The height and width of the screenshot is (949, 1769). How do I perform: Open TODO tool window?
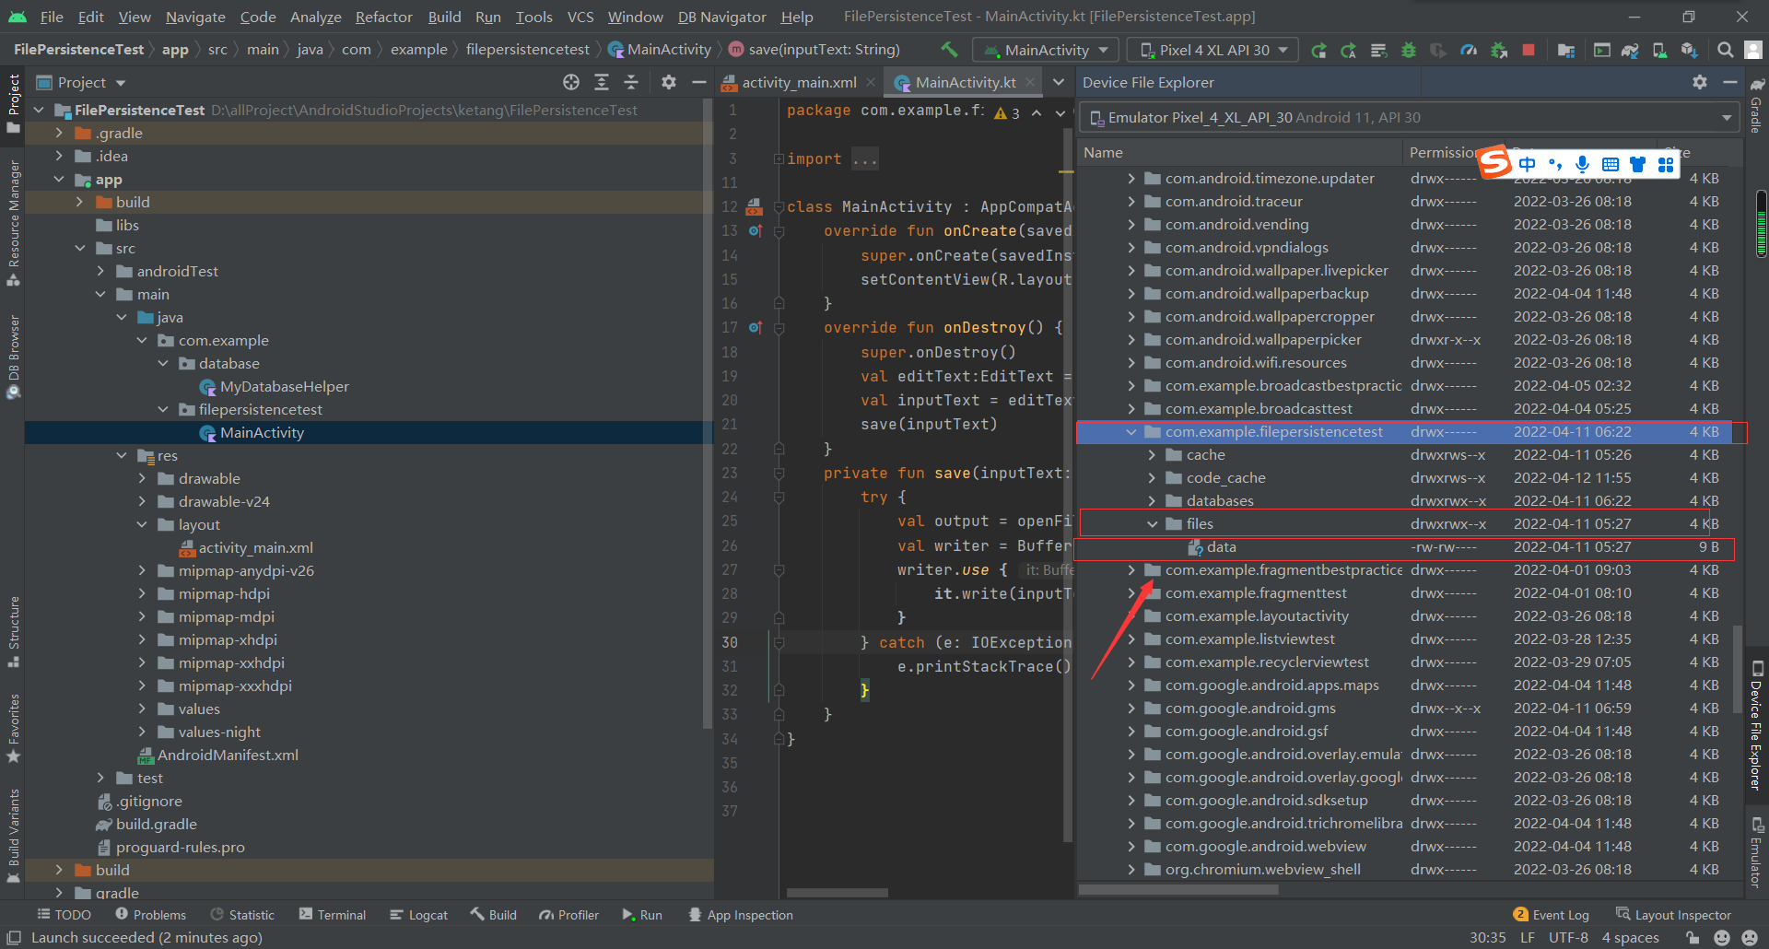point(64,915)
